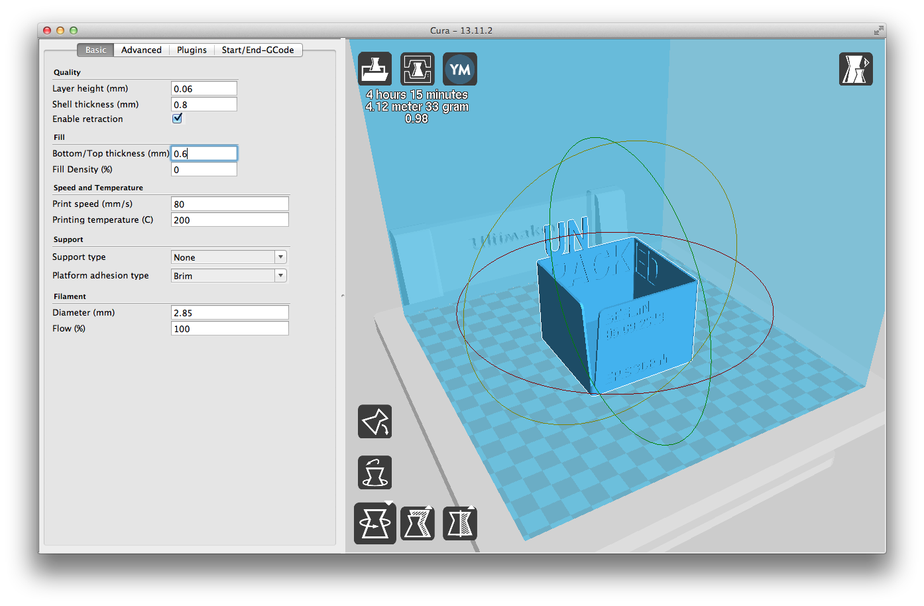
Task: Select the Scale tool
Action: tap(418, 524)
